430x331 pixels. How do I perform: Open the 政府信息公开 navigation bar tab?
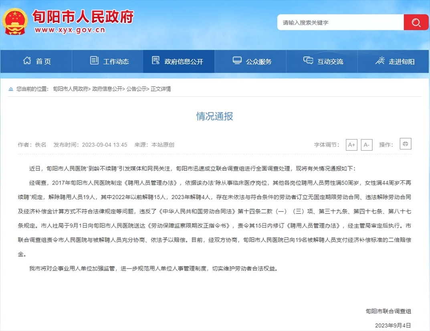178,61
